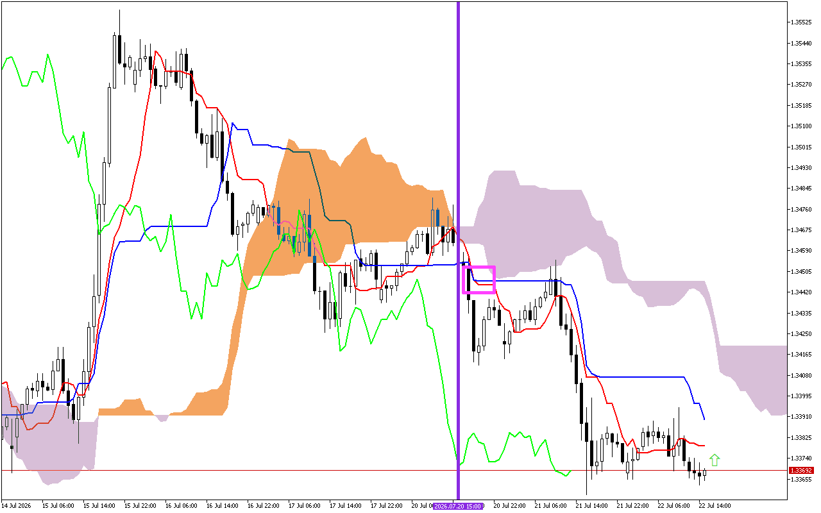Click the red 1.33692 current price tag
This screenshot has height=513, width=821.
coord(802,470)
